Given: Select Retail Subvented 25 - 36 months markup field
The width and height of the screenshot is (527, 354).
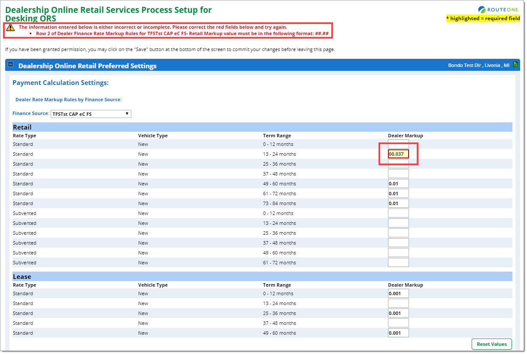Looking at the screenshot, I should coord(398,233).
